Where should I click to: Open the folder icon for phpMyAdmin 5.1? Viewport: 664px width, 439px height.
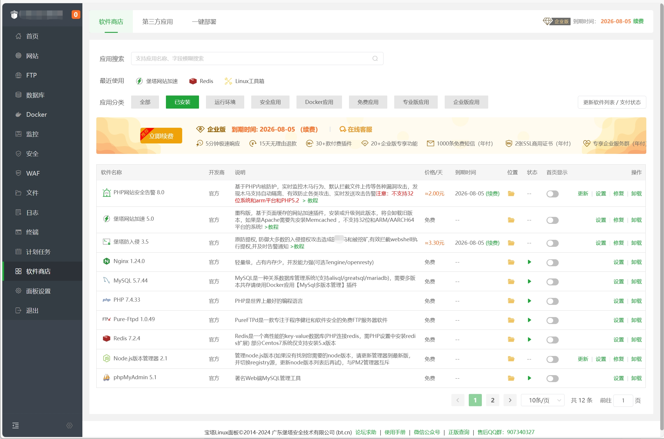click(511, 378)
